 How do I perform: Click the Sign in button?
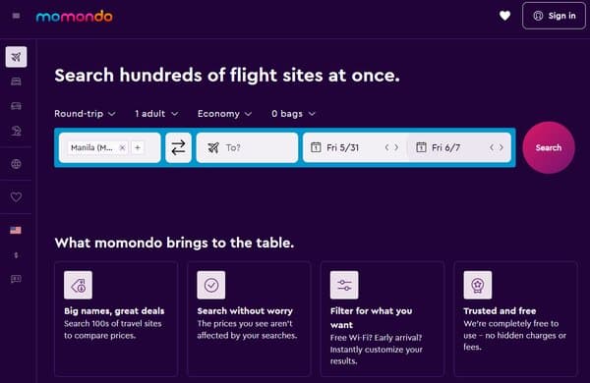pos(554,16)
